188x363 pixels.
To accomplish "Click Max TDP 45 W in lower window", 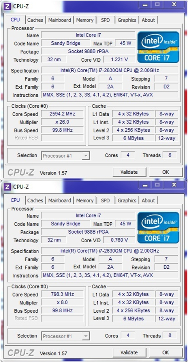I will (x=125, y=223).
